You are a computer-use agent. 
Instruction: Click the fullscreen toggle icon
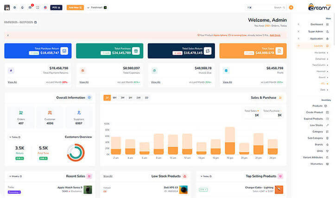click(x=38, y=7)
